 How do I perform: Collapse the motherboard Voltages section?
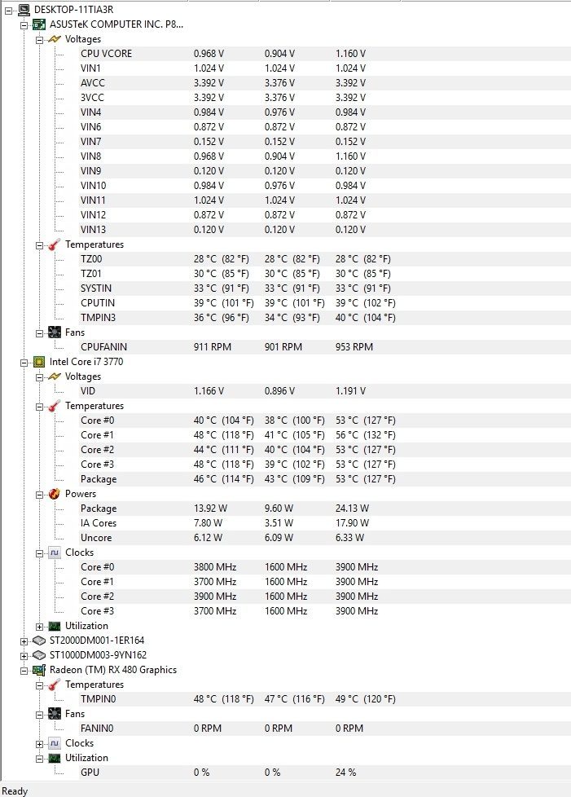coord(40,40)
